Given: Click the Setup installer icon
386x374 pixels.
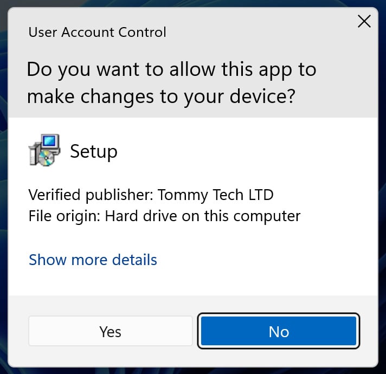Looking at the screenshot, I should pos(44,150).
